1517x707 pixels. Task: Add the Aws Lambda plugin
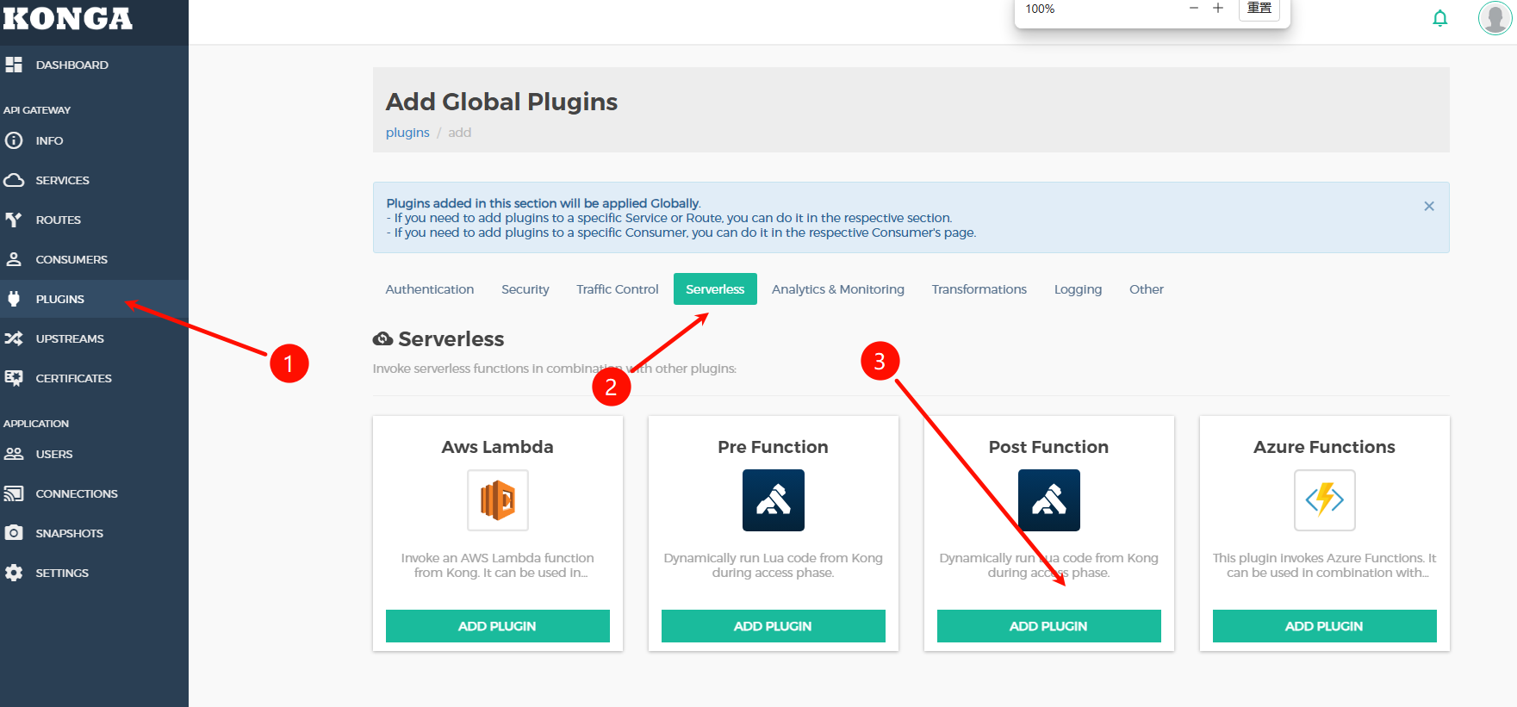click(x=497, y=626)
